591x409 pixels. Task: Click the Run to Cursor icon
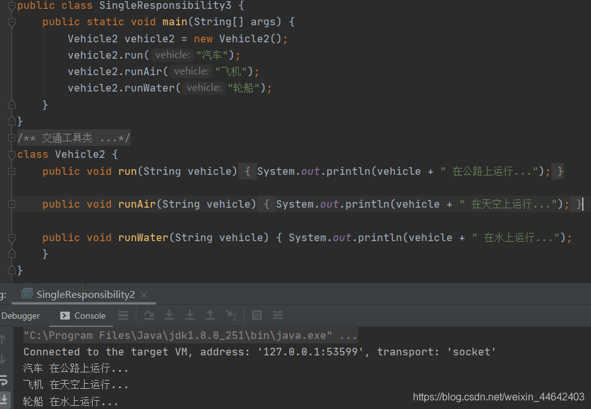point(231,315)
